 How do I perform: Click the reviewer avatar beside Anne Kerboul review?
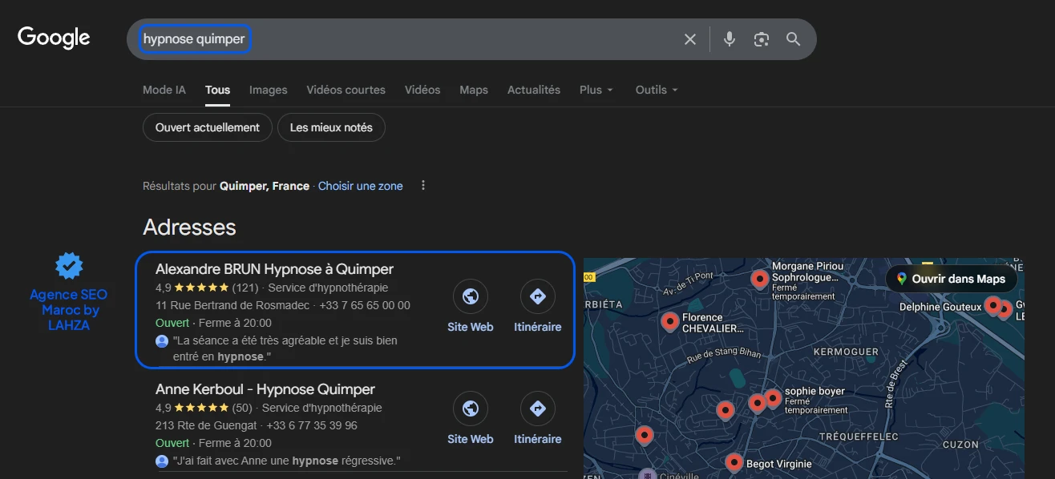162,461
